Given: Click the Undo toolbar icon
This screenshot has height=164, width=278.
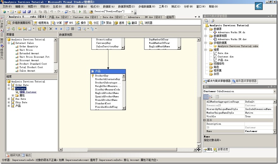Looking at the screenshot, I should point(51,12).
